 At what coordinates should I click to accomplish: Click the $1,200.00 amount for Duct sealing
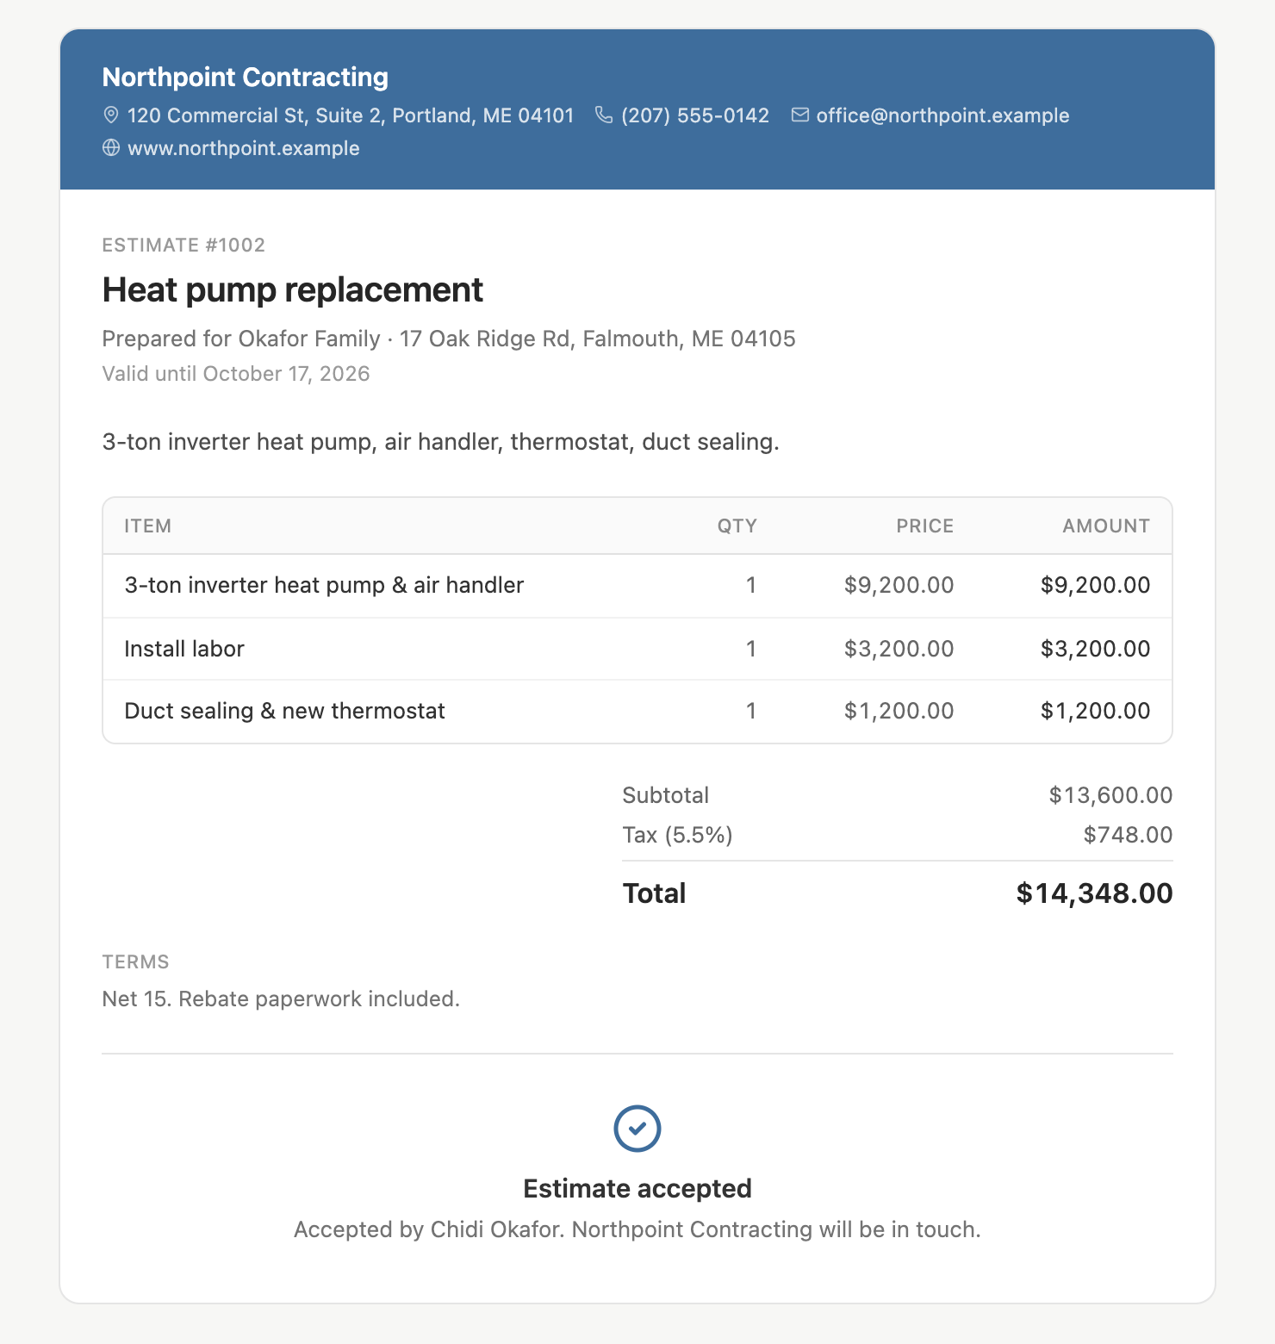[1095, 711]
